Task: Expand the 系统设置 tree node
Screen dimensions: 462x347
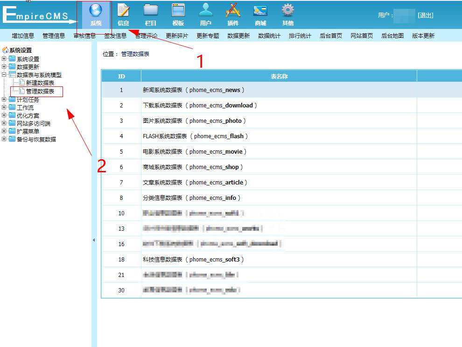Action: [4, 59]
